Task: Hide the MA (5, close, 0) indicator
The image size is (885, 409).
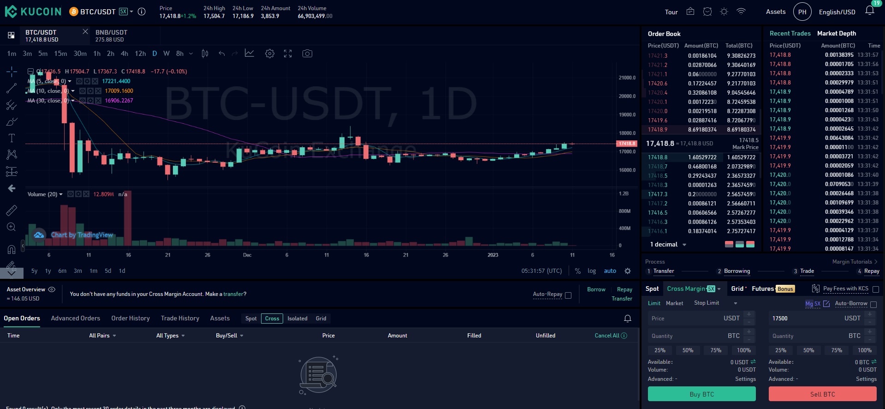Action: point(79,81)
